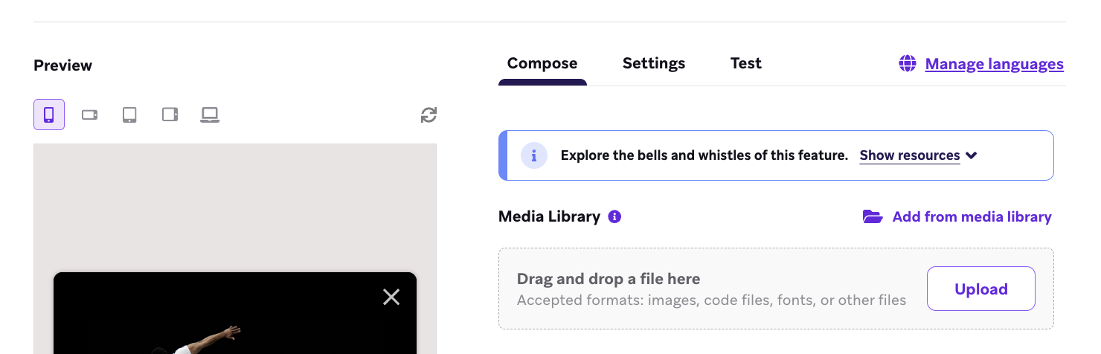
Task: Click the drag and drop file area
Action: click(x=710, y=289)
